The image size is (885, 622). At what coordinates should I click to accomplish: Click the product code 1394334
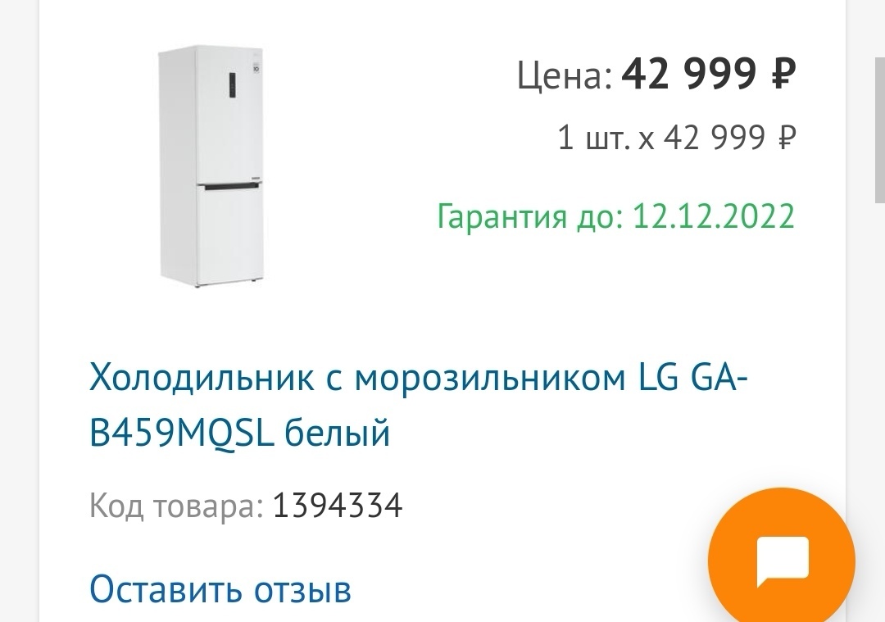coord(337,506)
